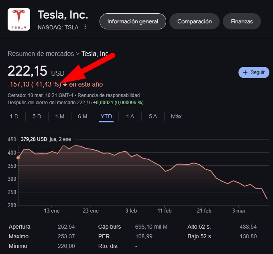Show the 5 A chart range
Viewport: 273px width, 254px height.
153,116
